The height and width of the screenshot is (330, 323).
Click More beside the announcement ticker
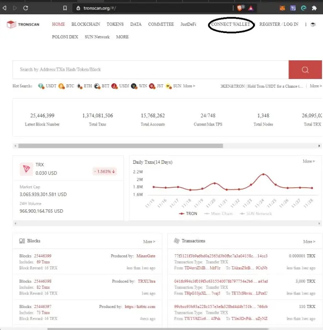316,86
